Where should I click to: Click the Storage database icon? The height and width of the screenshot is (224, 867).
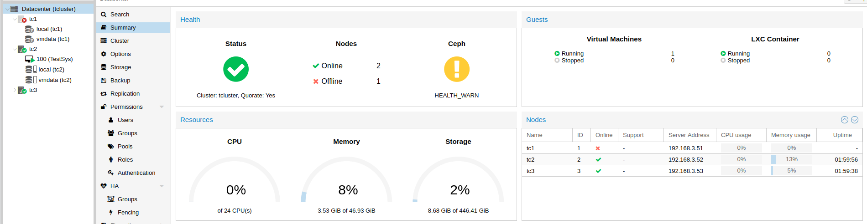point(104,67)
